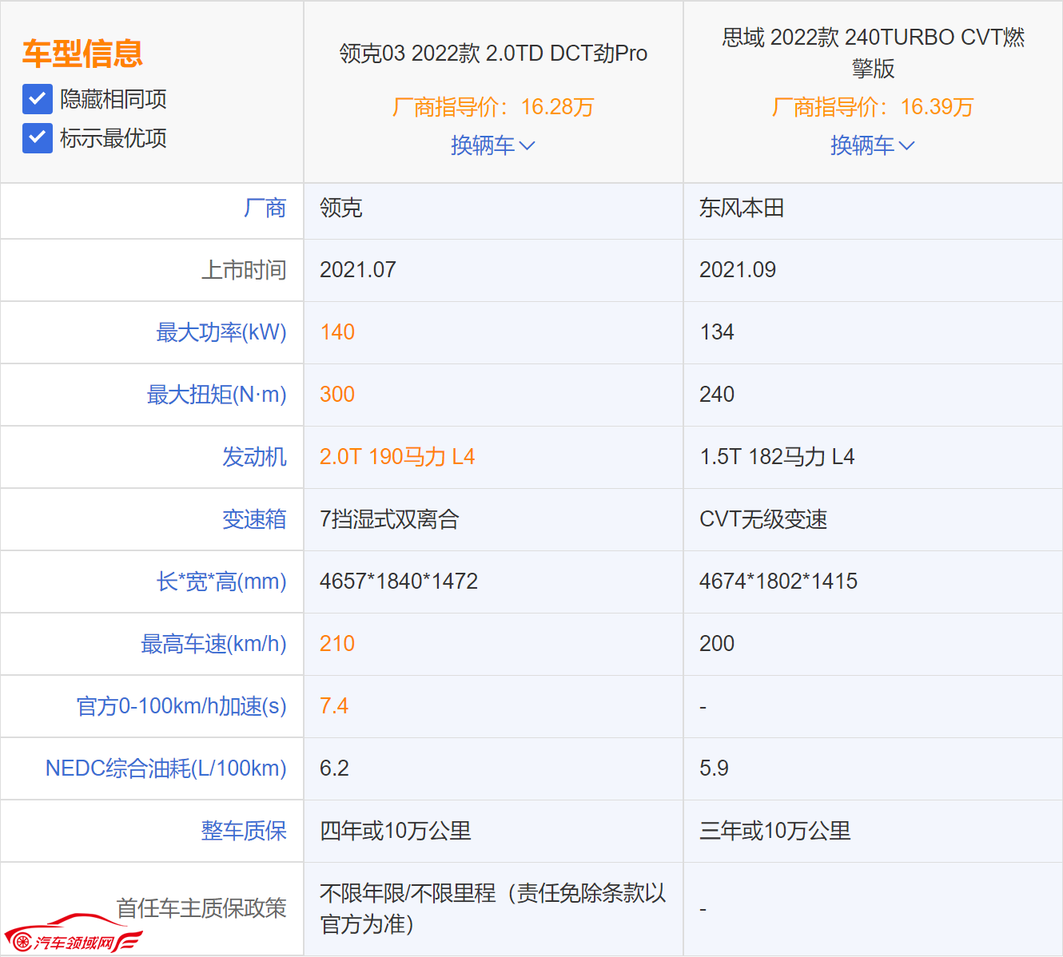Click the 最高车速(km/h) label link

(x=213, y=644)
